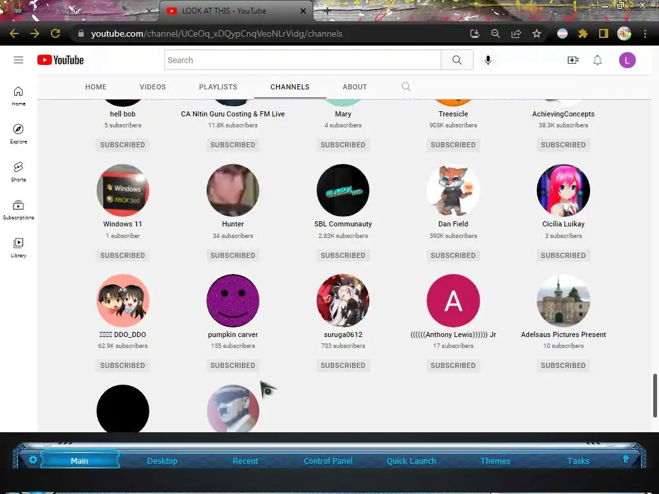Toggle SUBSCRIBED under SBL Communauty
This screenshot has width=659, height=494.
pos(342,255)
